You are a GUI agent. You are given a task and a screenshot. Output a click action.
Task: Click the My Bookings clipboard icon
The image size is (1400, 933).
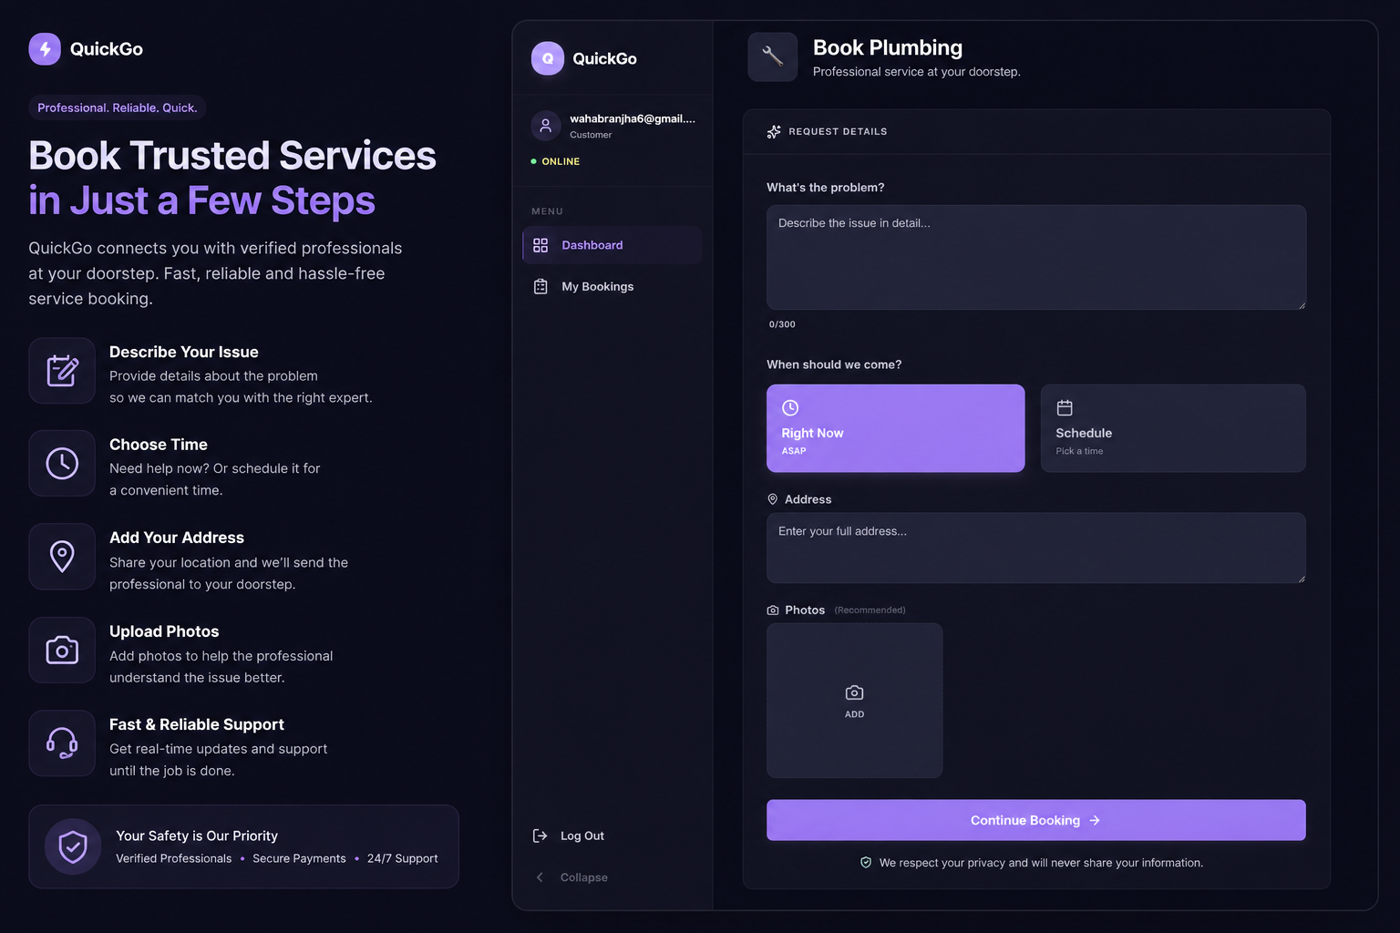click(x=540, y=286)
